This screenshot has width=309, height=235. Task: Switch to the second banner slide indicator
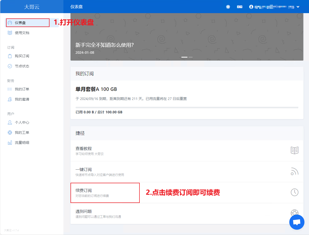(x=191, y=57)
